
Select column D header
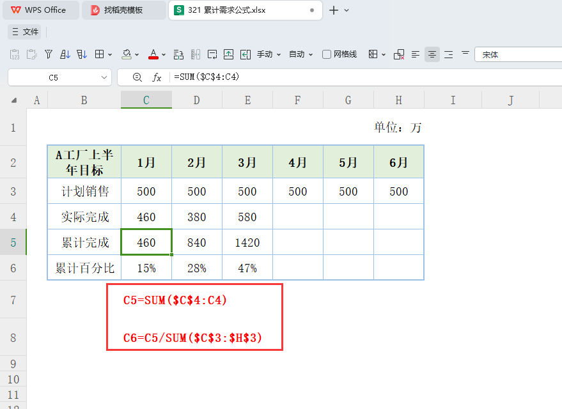tap(197, 100)
